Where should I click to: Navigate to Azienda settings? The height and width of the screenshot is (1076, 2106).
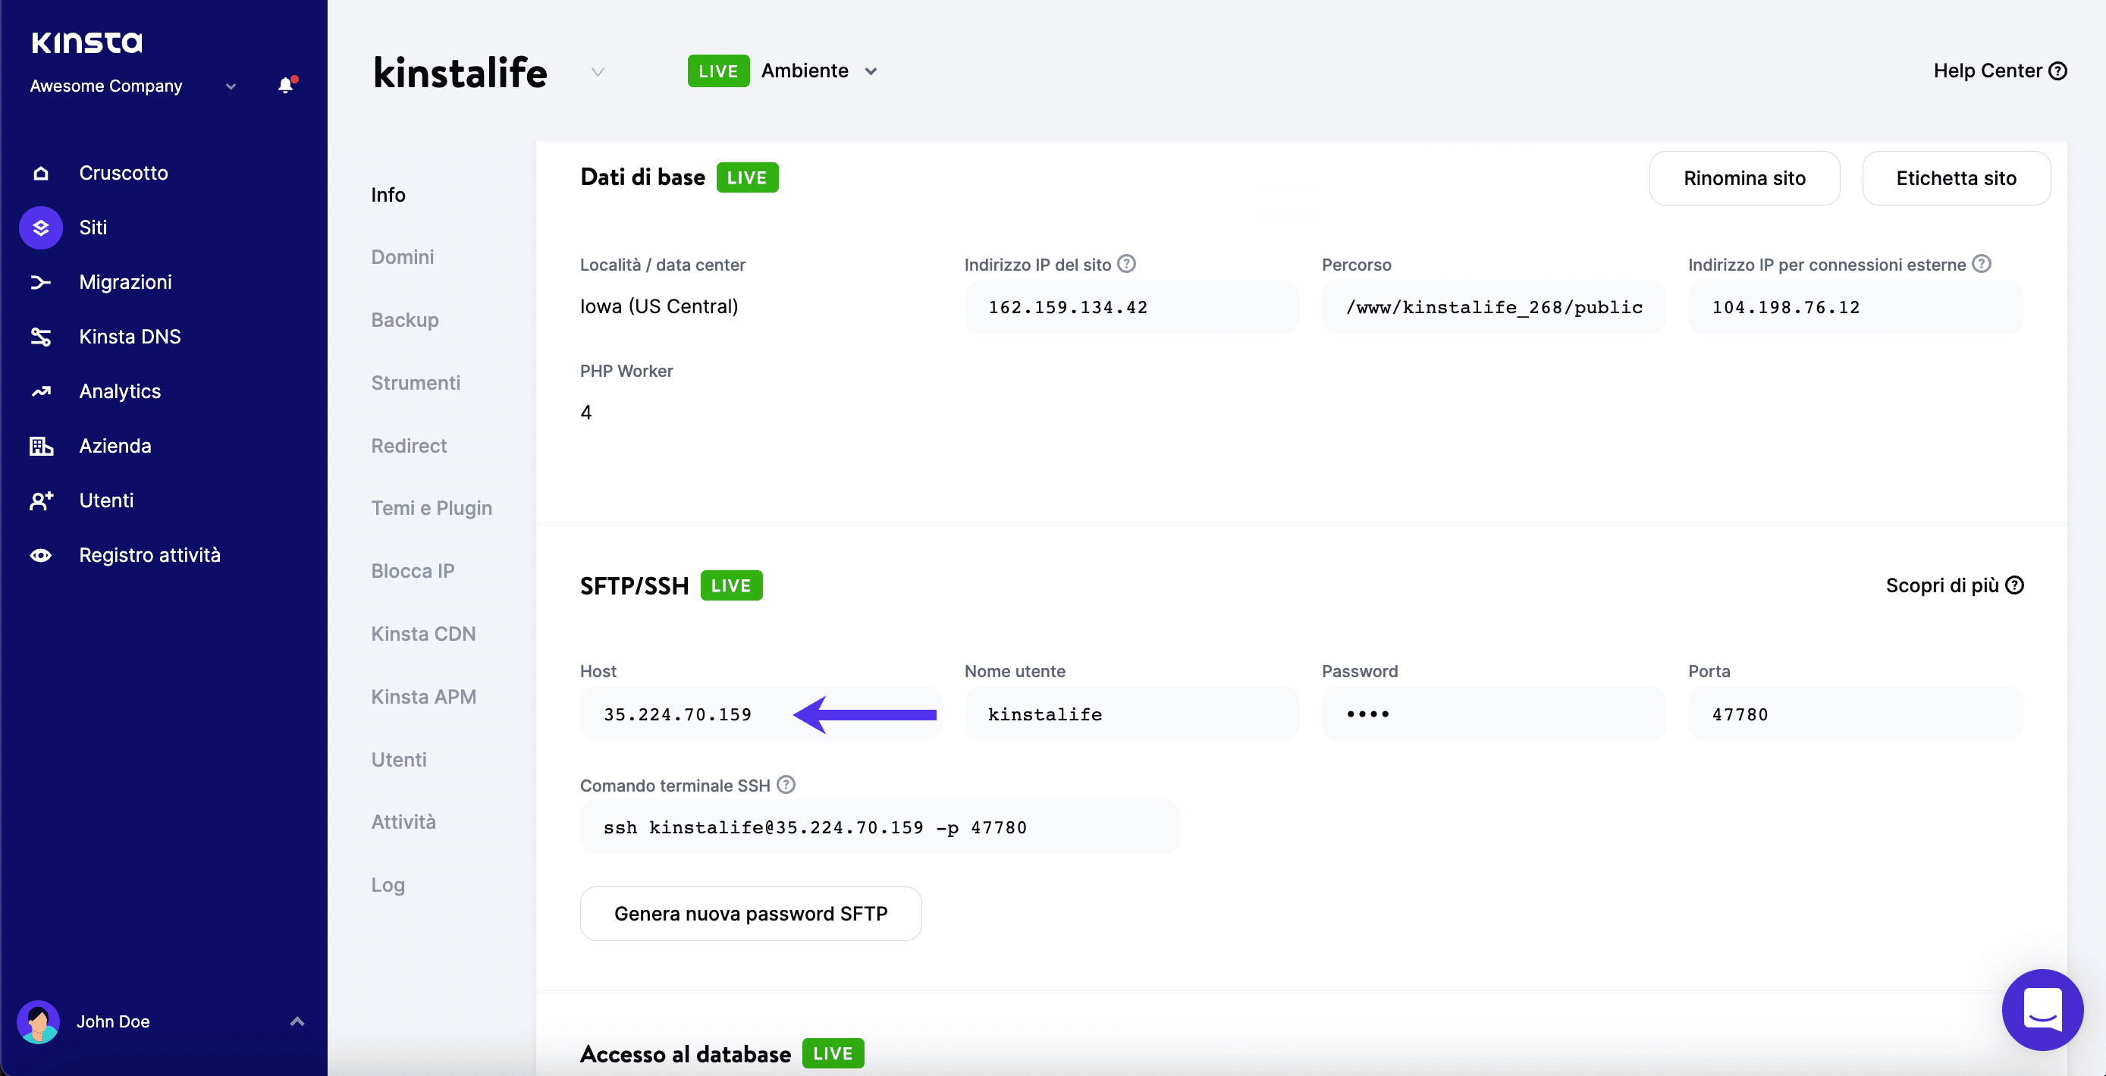point(115,446)
